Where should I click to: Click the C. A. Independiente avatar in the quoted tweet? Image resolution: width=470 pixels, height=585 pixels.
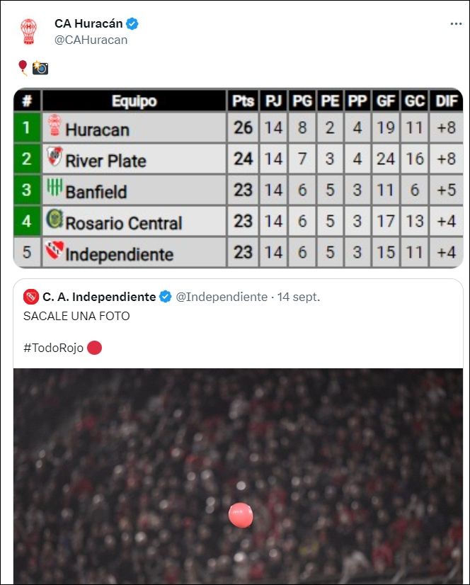[x=30, y=297]
